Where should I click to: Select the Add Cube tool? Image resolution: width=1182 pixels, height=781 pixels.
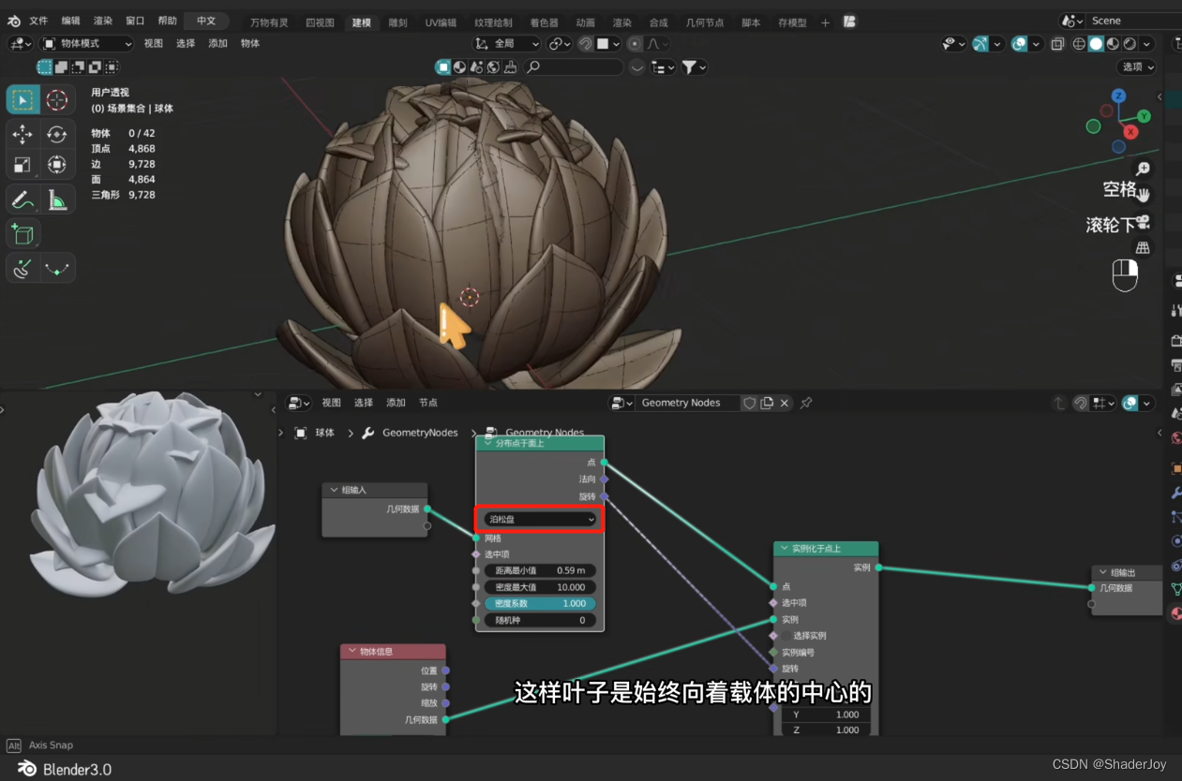coord(22,233)
